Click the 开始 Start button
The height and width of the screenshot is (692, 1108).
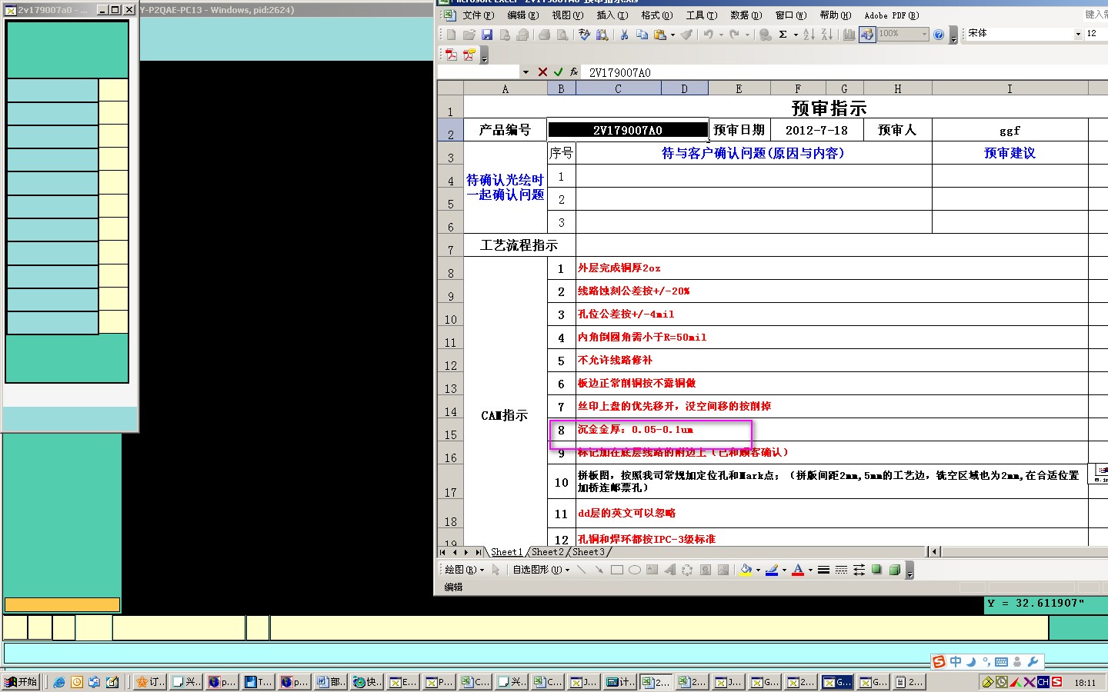(x=22, y=682)
